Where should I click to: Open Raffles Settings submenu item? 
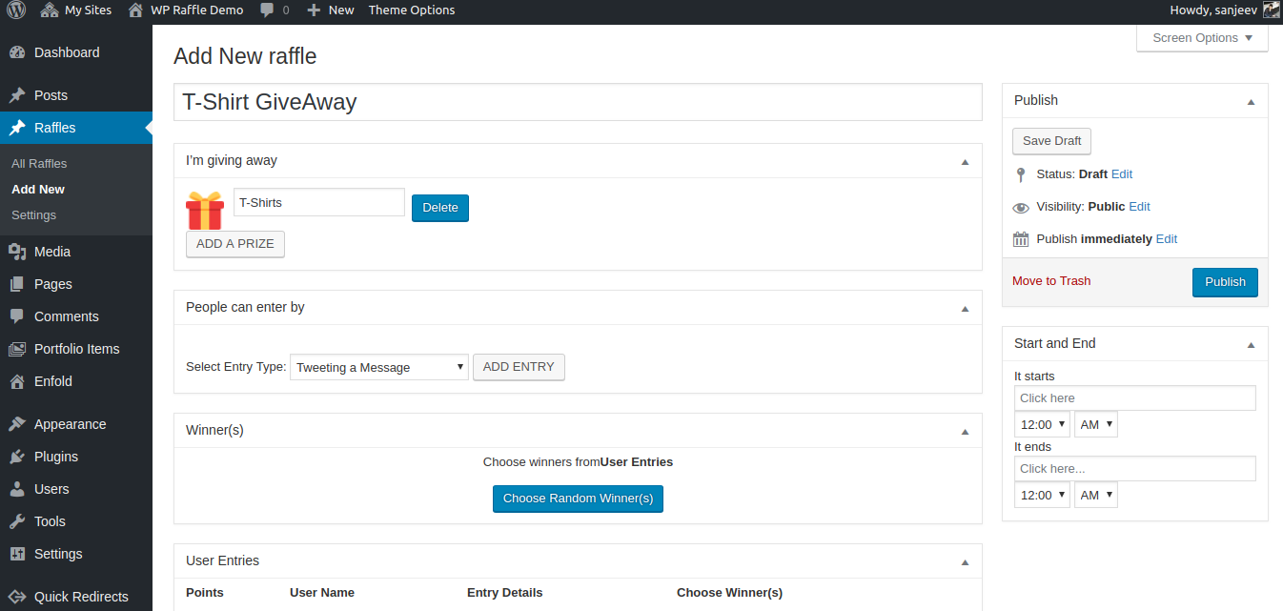click(33, 215)
